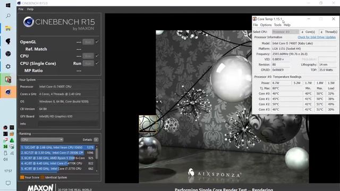
Task: Click the Processor field Intel Core i5-7400T CPU
Action: 68,86
